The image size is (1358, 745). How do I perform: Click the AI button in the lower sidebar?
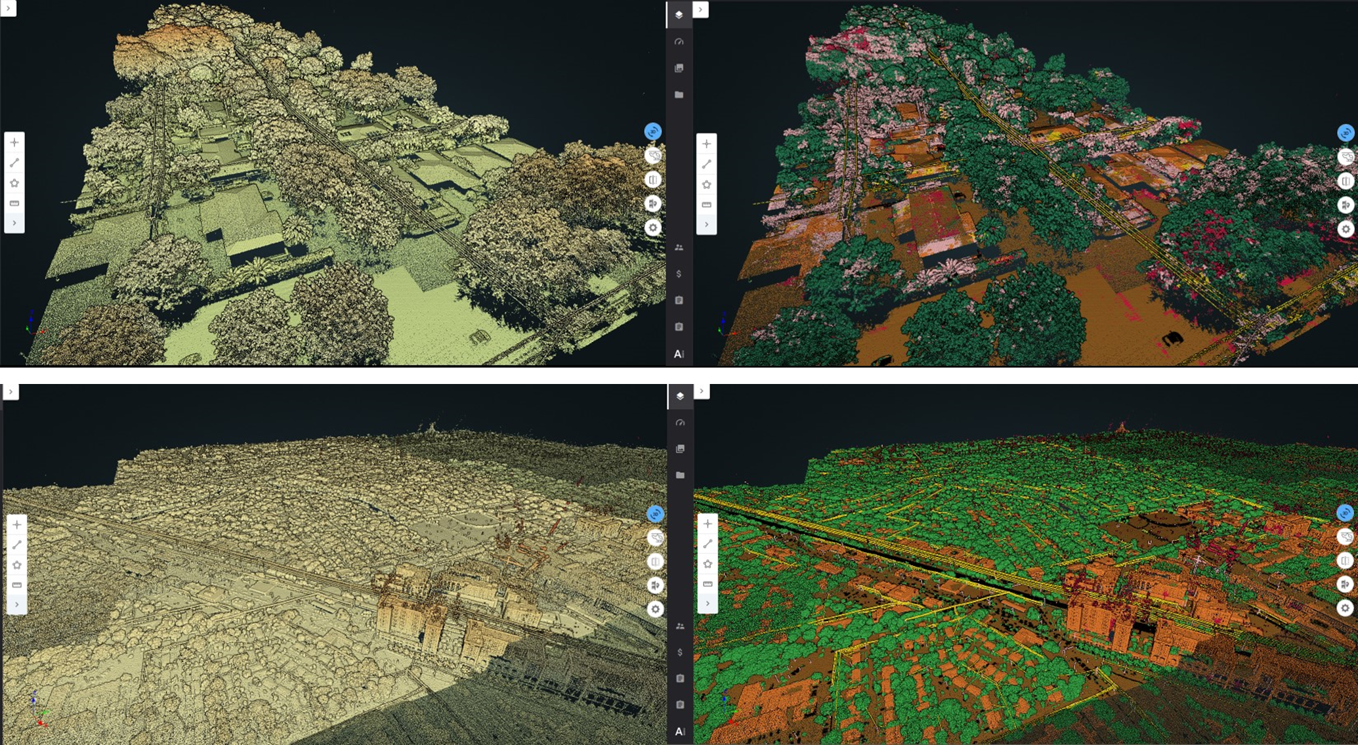pos(680,731)
